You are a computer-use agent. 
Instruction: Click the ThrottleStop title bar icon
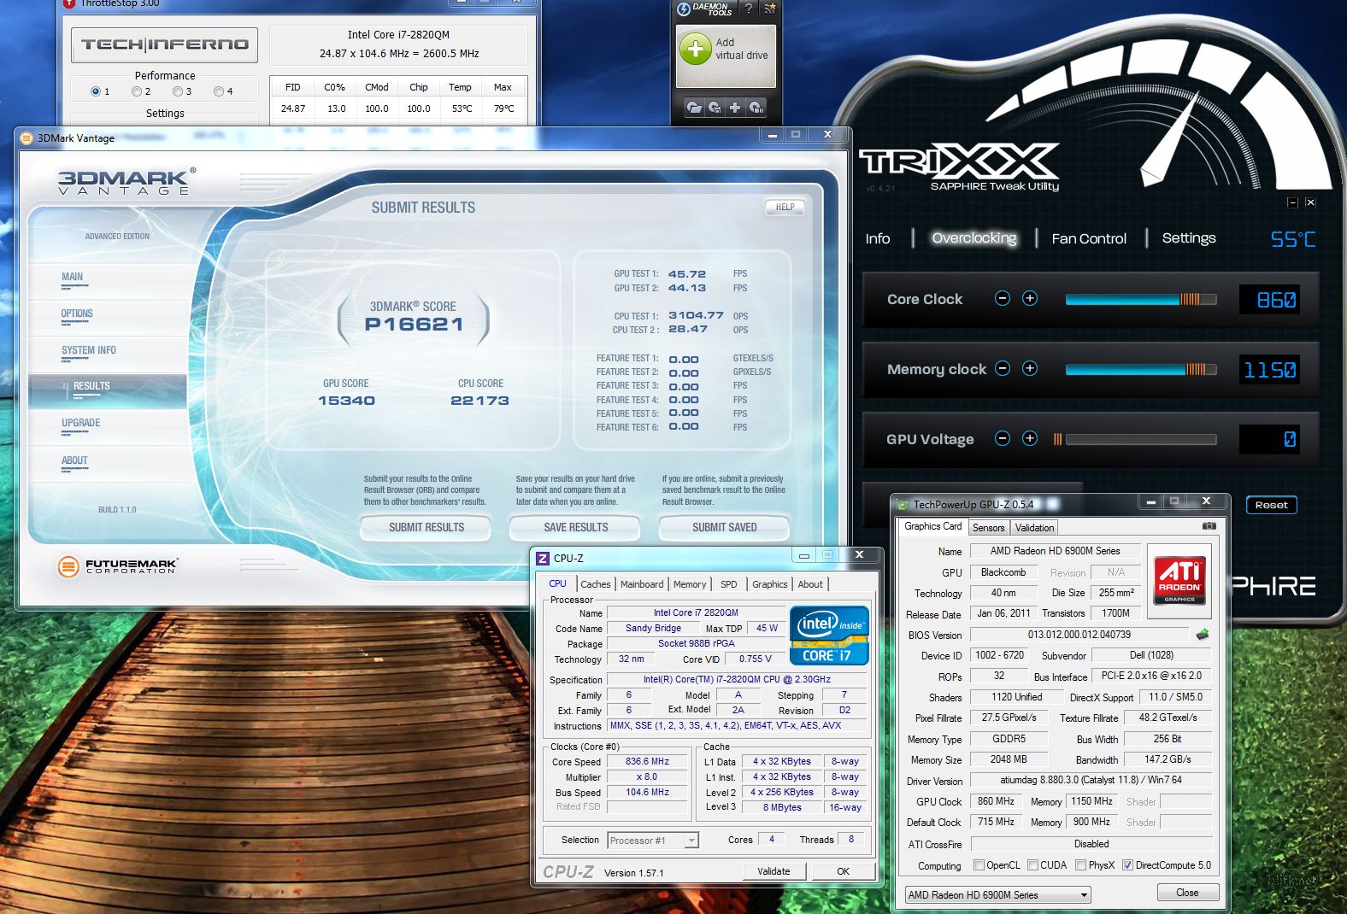[70, 4]
